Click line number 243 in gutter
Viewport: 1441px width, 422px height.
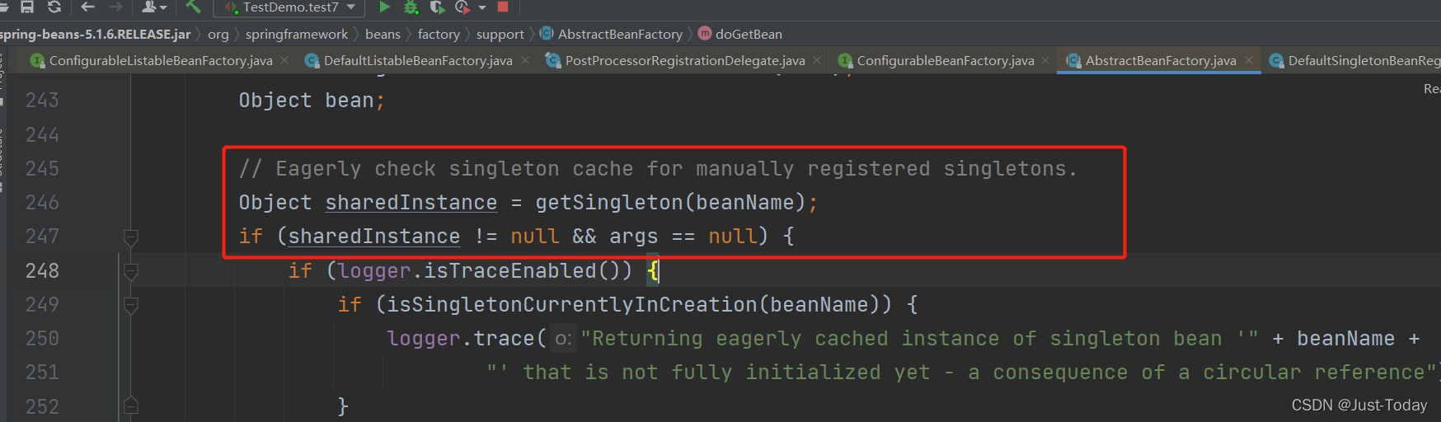[42, 101]
